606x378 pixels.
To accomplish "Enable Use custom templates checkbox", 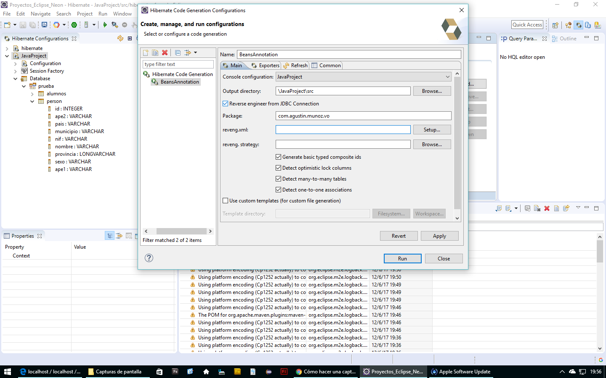I will [226, 201].
